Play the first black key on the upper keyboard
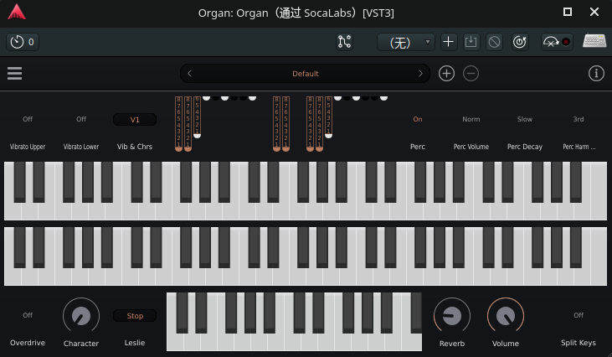Screen dimensions: 612x357 (19, 182)
